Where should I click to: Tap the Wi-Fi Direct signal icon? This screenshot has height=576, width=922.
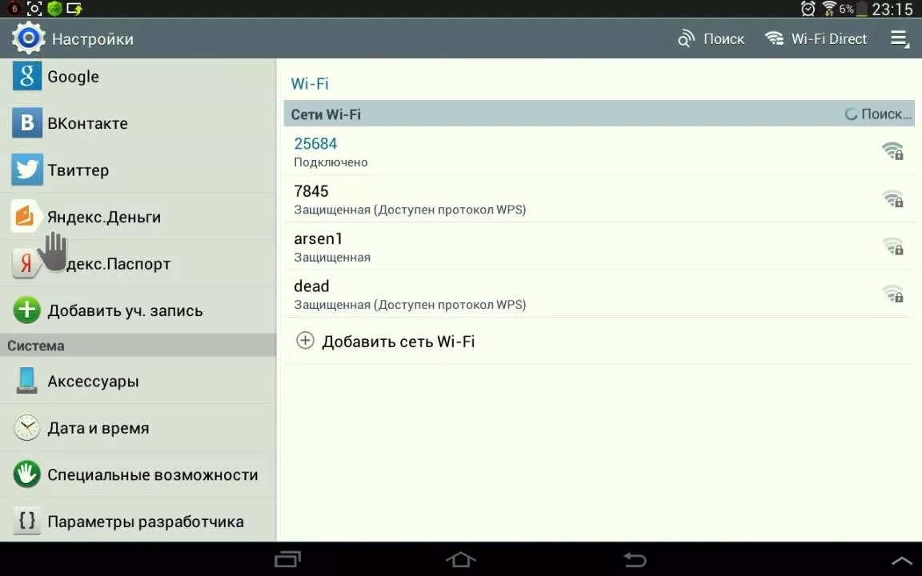point(774,38)
